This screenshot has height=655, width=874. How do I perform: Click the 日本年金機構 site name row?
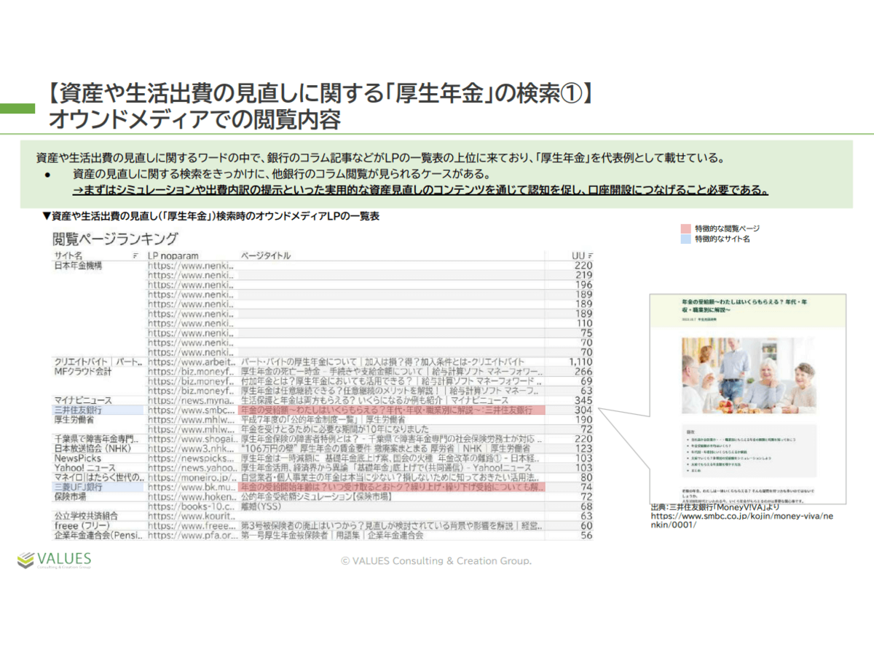click(78, 266)
